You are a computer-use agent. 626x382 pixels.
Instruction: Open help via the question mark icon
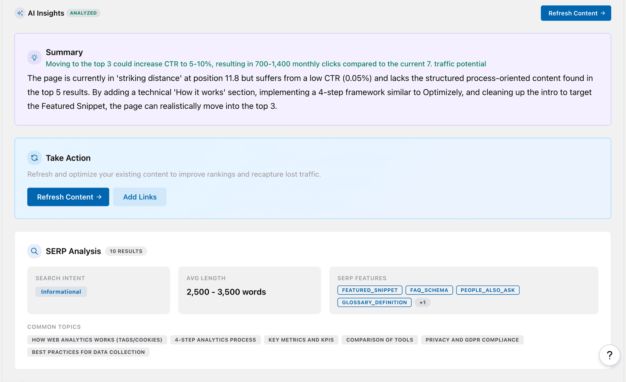609,355
